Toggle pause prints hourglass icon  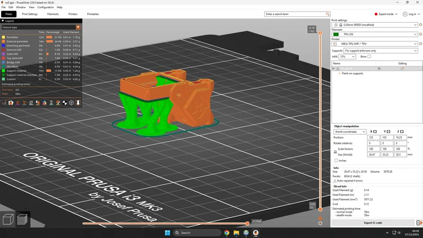(x=51, y=103)
